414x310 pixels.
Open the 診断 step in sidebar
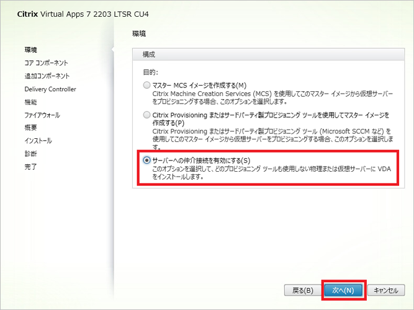(x=30, y=154)
